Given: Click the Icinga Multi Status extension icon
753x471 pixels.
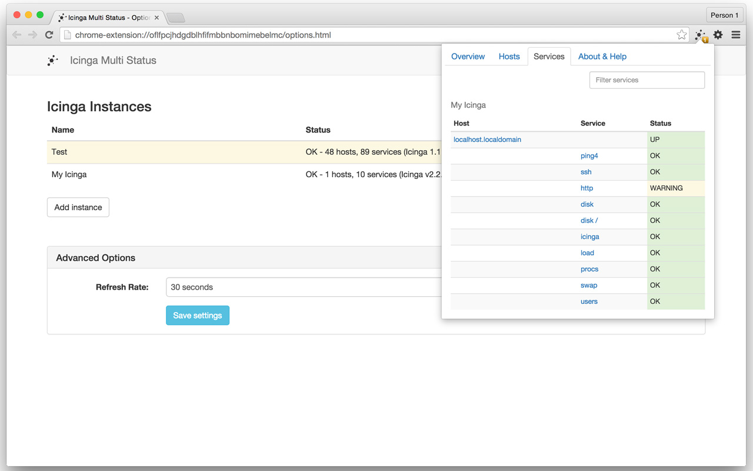Looking at the screenshot, I should [700, 35].
